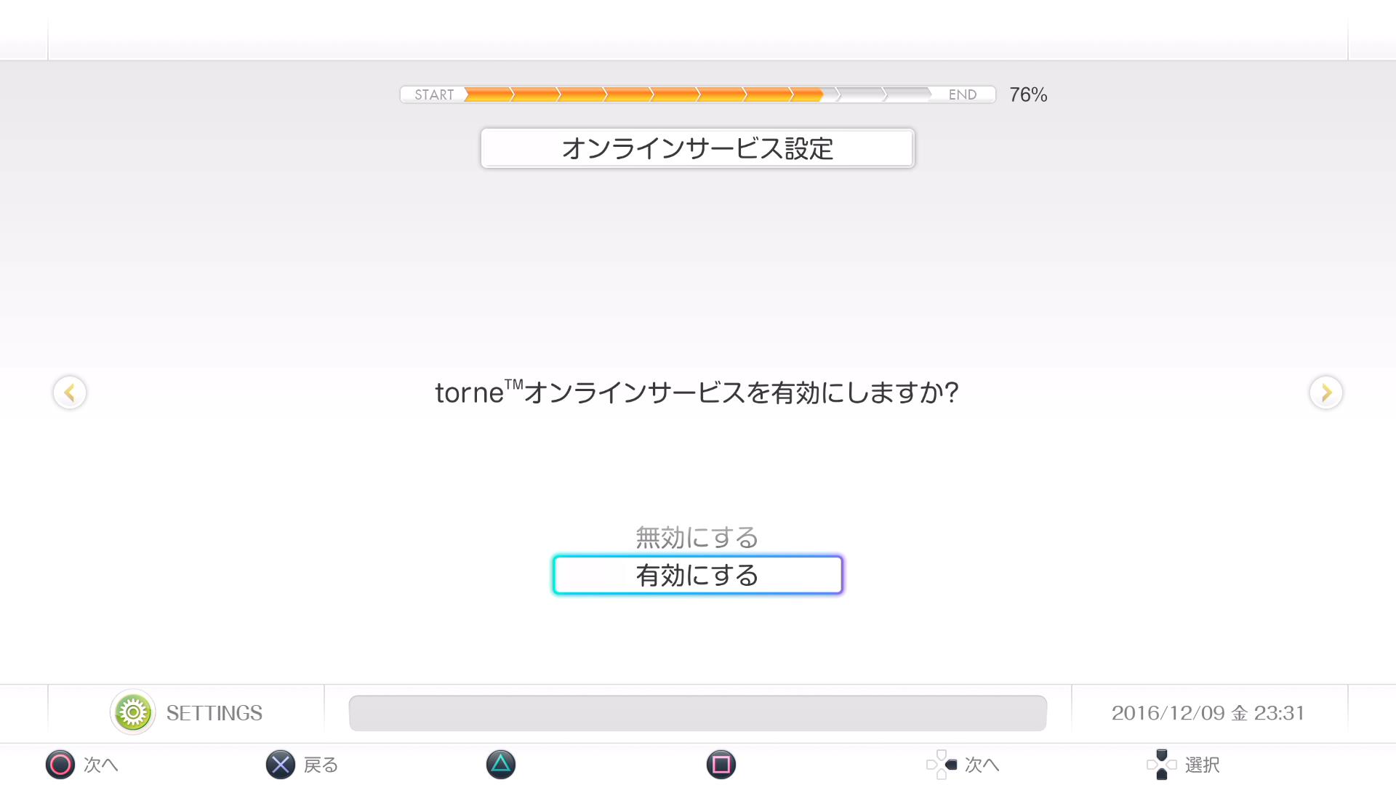Click the green SETTINGS gear icon
This screenshot has width=1396, height=785.
tap(132, 712)
